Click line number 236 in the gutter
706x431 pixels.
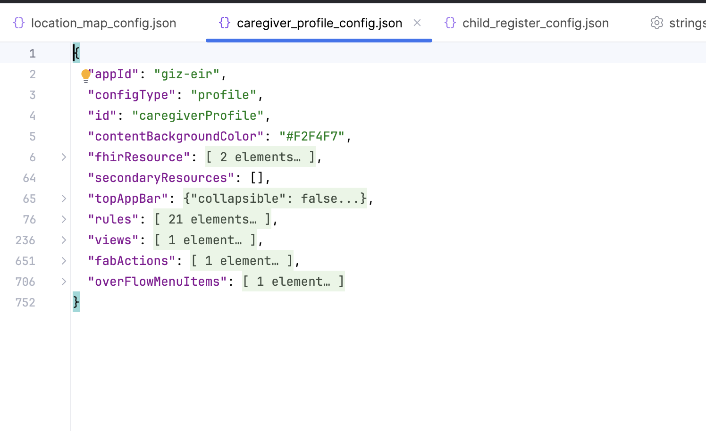click(x=25, y=240)
